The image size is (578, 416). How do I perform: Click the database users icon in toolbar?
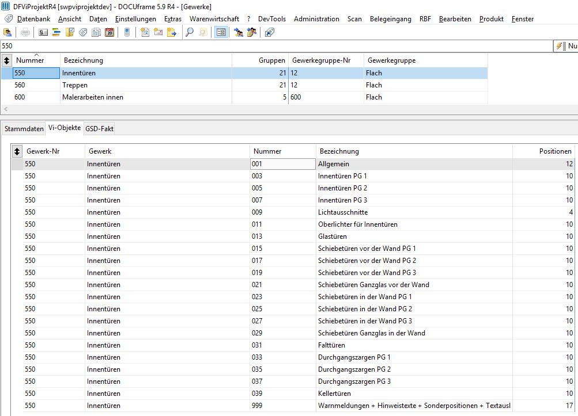pyautogui.click(x=7, y=32)
